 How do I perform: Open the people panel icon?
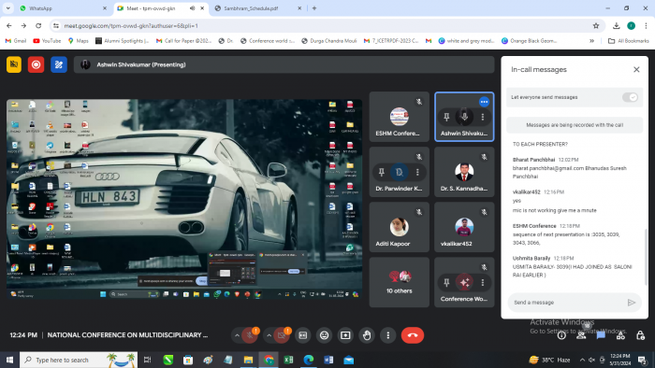coord(581,335)
